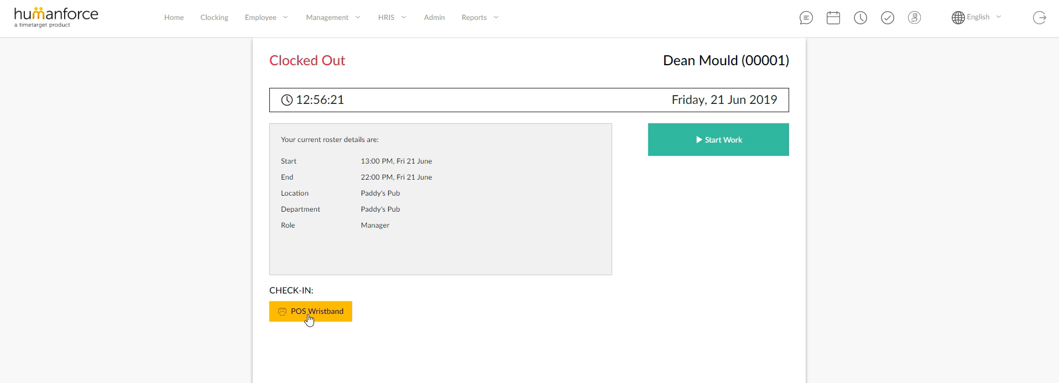
Task: Open the Admin menu item
Action: click(x=434, y=17)
